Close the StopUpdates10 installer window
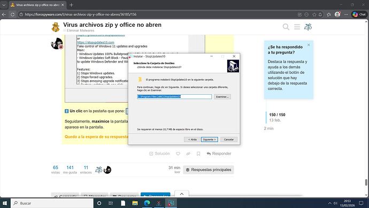Screen dimensions: 369x208 coord(234,56)
